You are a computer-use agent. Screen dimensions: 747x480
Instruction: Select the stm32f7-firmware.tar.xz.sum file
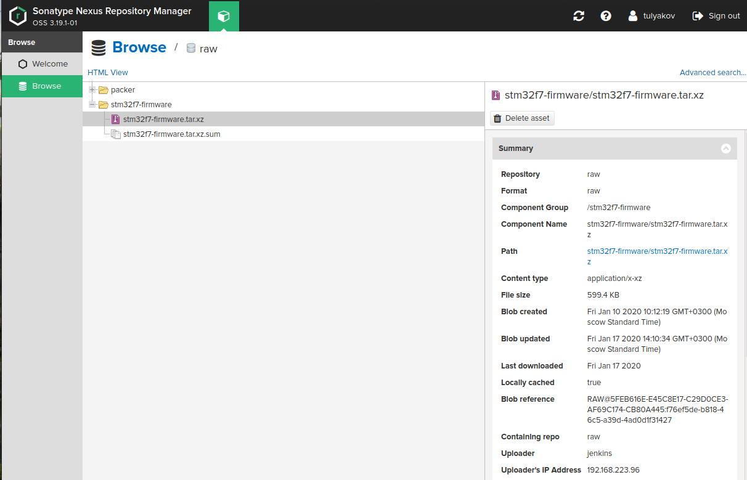point(171,134)
